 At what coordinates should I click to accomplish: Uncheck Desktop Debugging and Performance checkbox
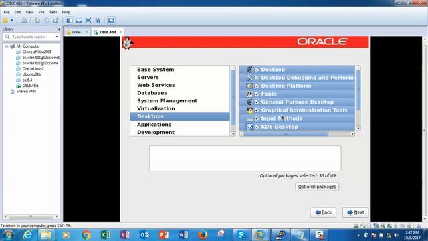click(257, 78)
